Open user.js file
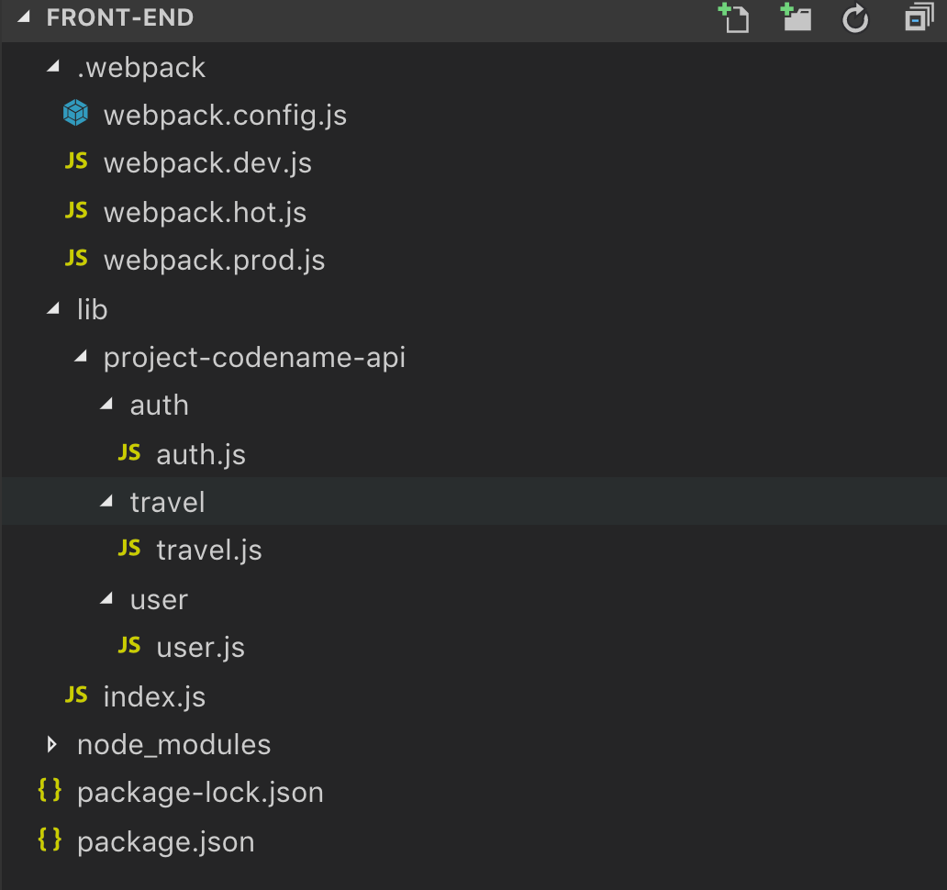The image size is (947, 890). tap(200, 648)
